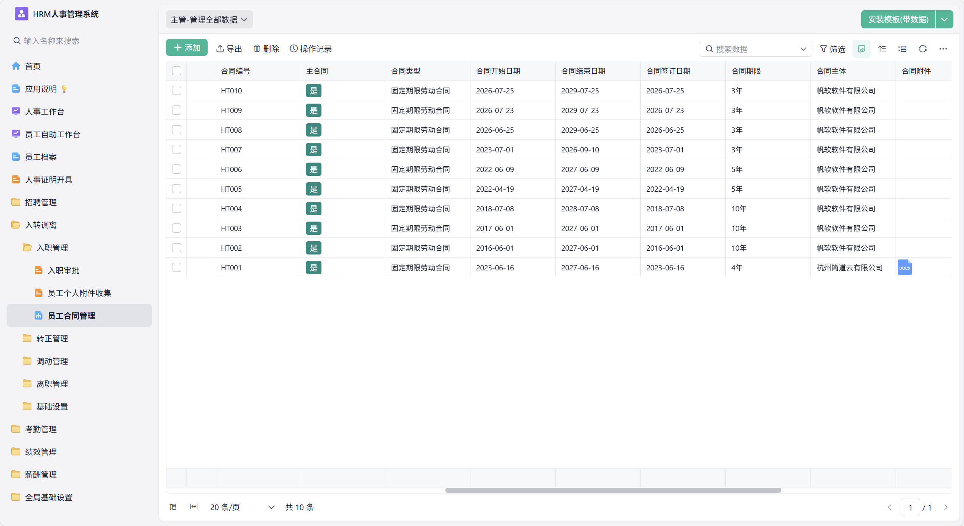Click the HRM app logo icon
The image size is (964, 526).
click(21, 14)
